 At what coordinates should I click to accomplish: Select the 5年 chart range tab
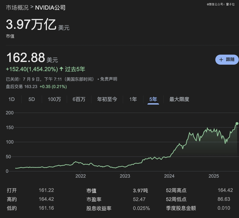coord(153,99)
